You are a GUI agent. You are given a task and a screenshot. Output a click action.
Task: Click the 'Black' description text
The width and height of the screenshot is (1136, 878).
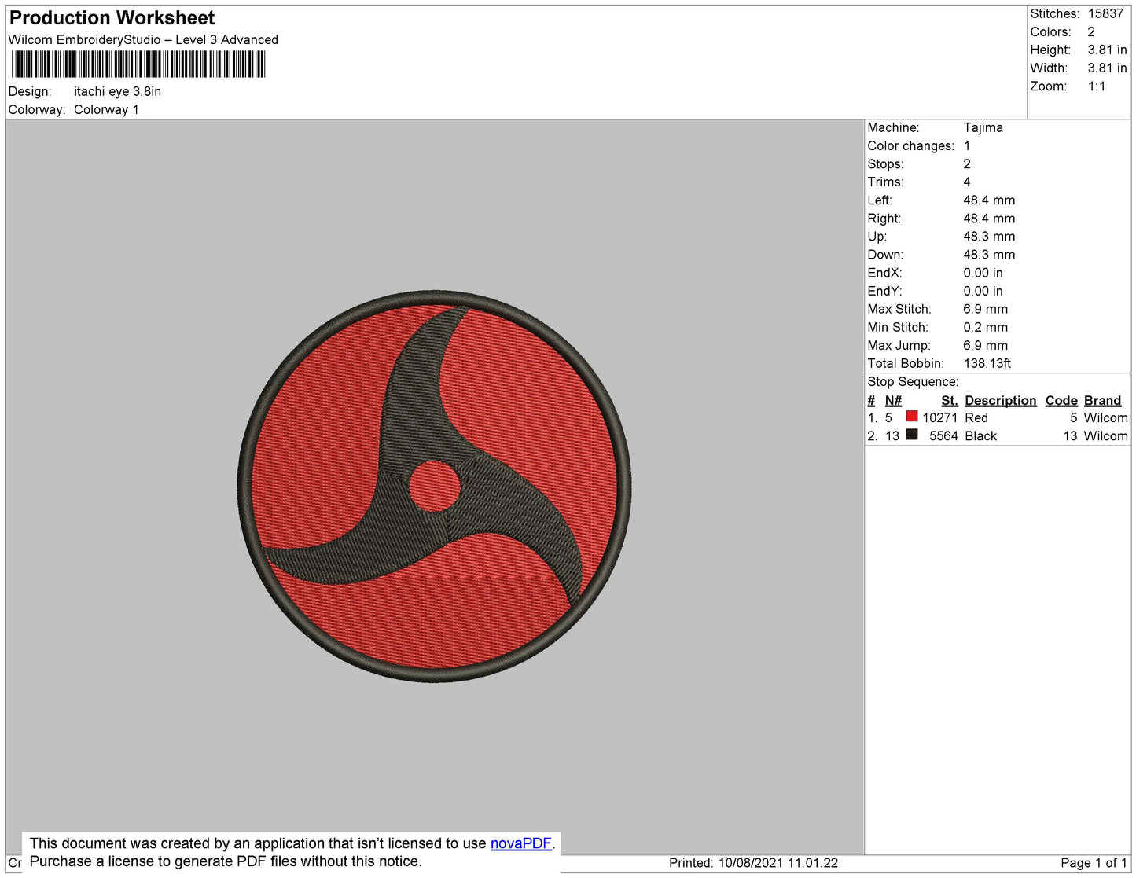[x=981, y=436]
